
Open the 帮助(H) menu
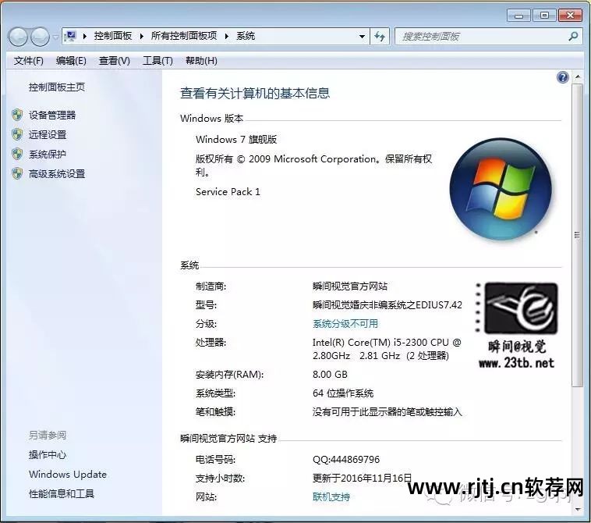[x=201, y=60]
